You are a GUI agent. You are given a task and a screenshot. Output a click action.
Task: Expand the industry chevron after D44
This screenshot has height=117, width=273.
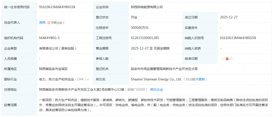coord(88,80)
